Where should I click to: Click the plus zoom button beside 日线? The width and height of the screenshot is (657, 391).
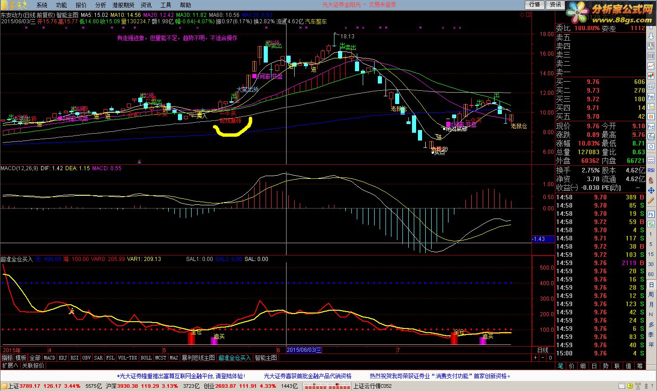click(536, 358)
